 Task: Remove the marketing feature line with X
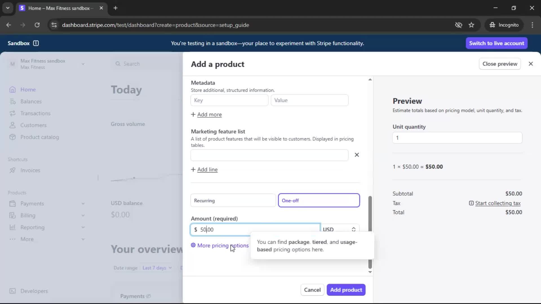[x=357, y=155]
